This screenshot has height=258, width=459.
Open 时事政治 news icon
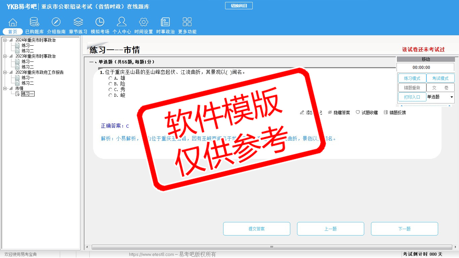[x=165, y=22]
